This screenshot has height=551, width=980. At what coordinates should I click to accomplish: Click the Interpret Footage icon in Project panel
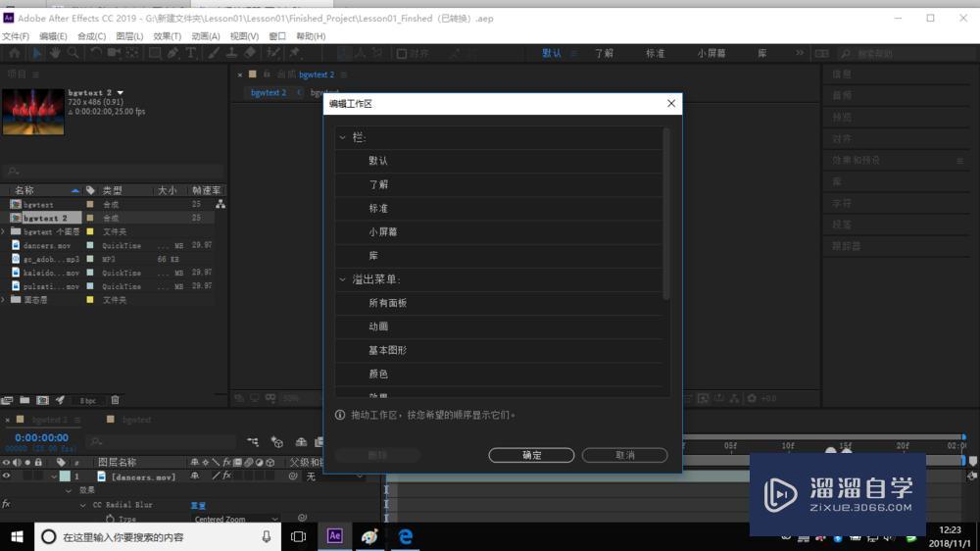click(x=8, y=400)
